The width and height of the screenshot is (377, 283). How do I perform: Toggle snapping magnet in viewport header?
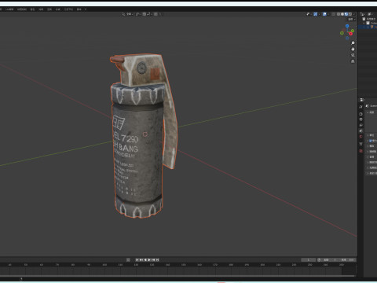(145, 14)
